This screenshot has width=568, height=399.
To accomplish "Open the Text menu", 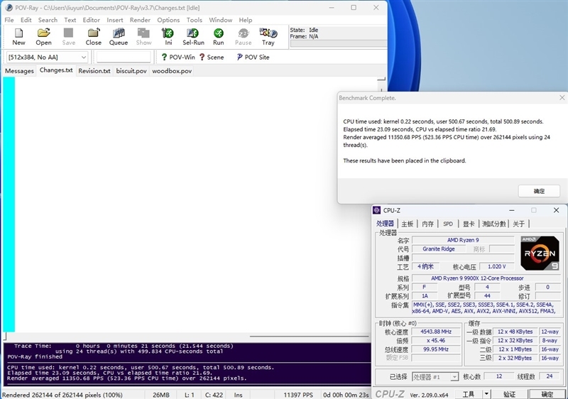I will click(x=70, y=20).
